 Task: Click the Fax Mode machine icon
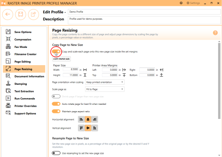pyautogui.click(x=8, y=46)
